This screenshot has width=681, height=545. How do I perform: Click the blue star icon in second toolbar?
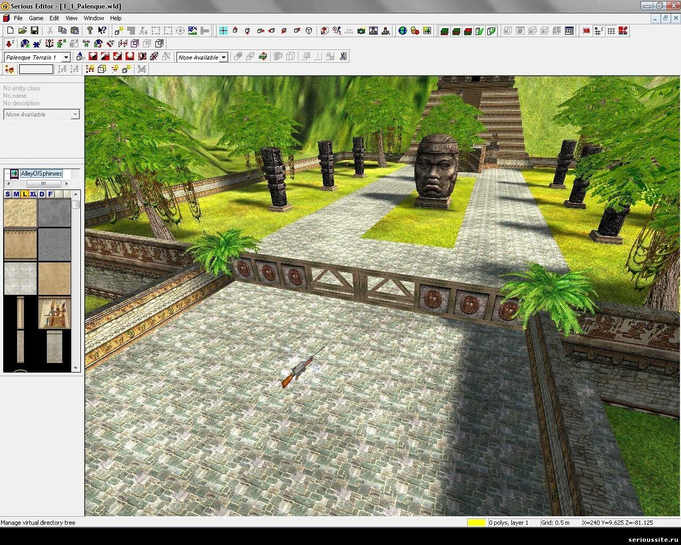point(37,43)
